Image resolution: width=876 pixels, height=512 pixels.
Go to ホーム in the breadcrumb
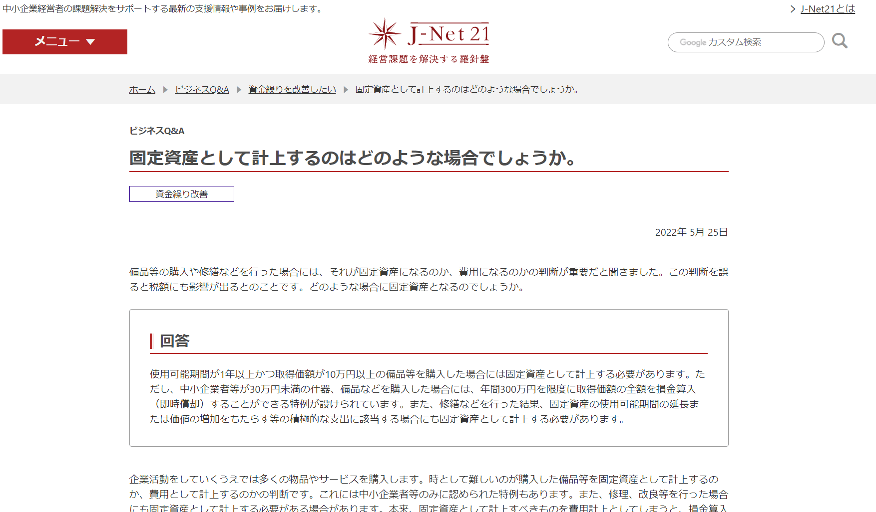[142, 89]
